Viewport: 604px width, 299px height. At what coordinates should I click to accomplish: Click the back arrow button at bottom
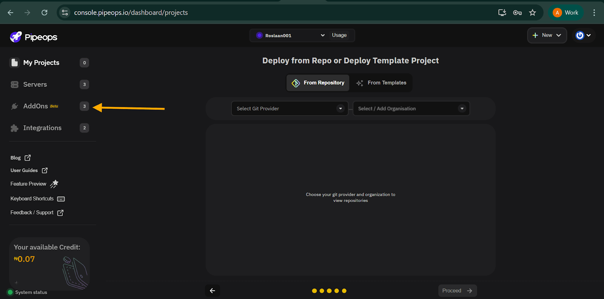(x=213, y=291)
